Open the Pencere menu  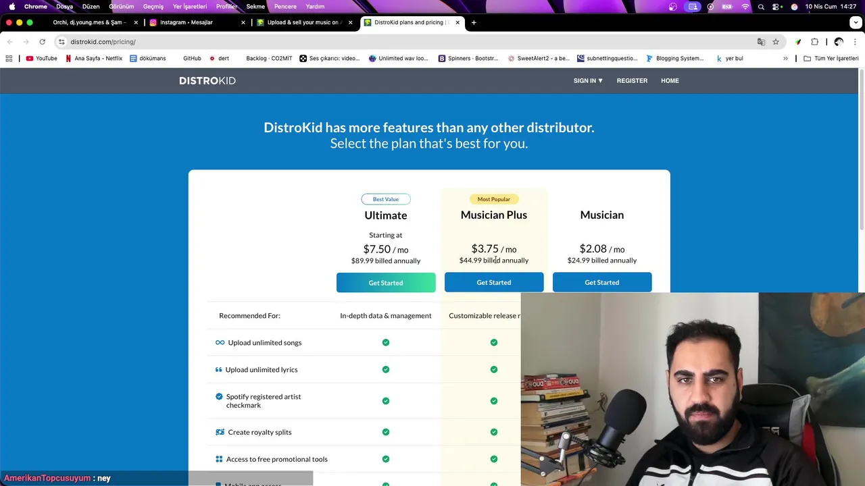point(285,7)
